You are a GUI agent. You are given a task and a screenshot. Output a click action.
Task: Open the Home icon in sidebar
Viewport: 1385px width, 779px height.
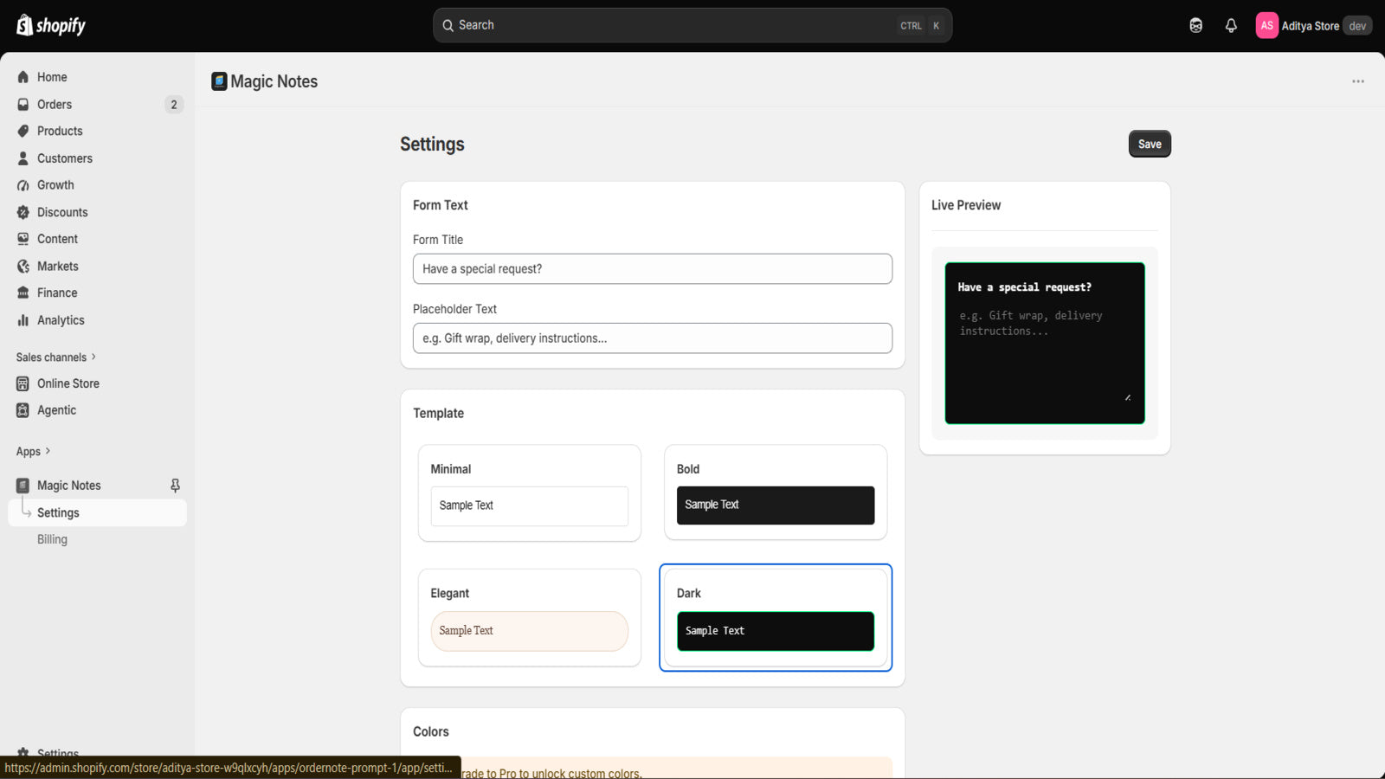coord(23,77)
